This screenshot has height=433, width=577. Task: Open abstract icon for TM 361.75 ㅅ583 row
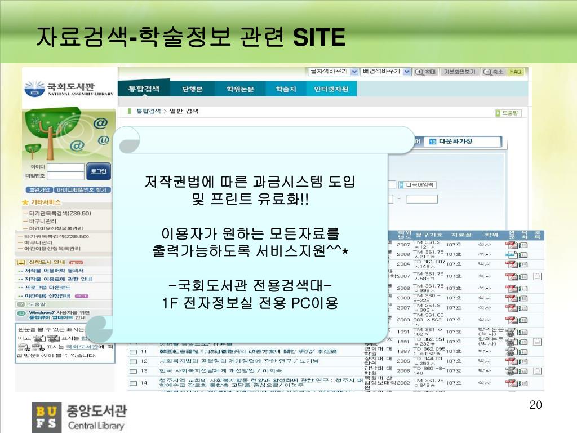coord(537,276)
